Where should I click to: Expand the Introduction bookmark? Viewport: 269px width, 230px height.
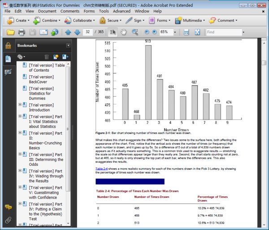click(x=20, y=104)
